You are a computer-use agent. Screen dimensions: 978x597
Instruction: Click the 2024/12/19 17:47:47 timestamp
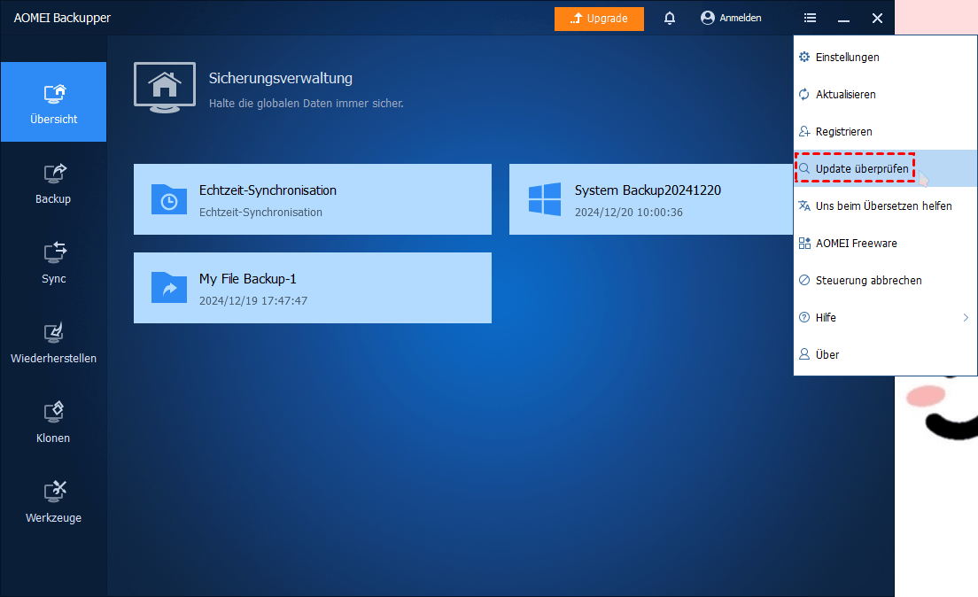253,300
